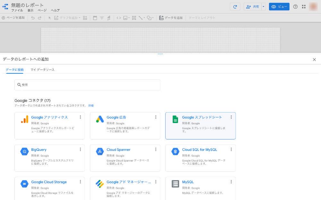Image resolution: width=321 pixels, height=200 pixels.
Task: Click the データを追加 toolbar button
Action: click(x=171, y=18)
